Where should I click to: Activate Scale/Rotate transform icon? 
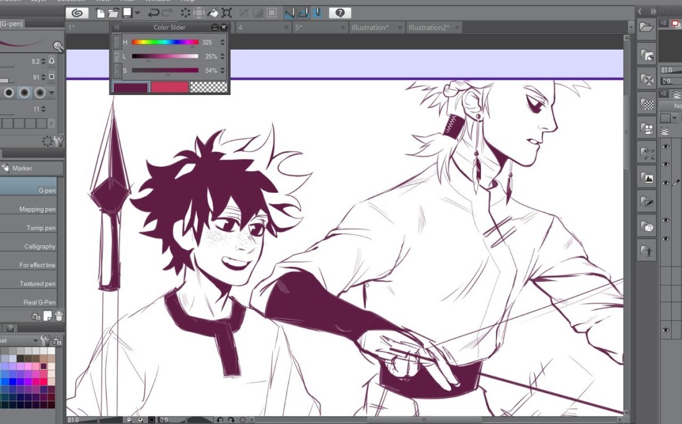tap(226, 13)
